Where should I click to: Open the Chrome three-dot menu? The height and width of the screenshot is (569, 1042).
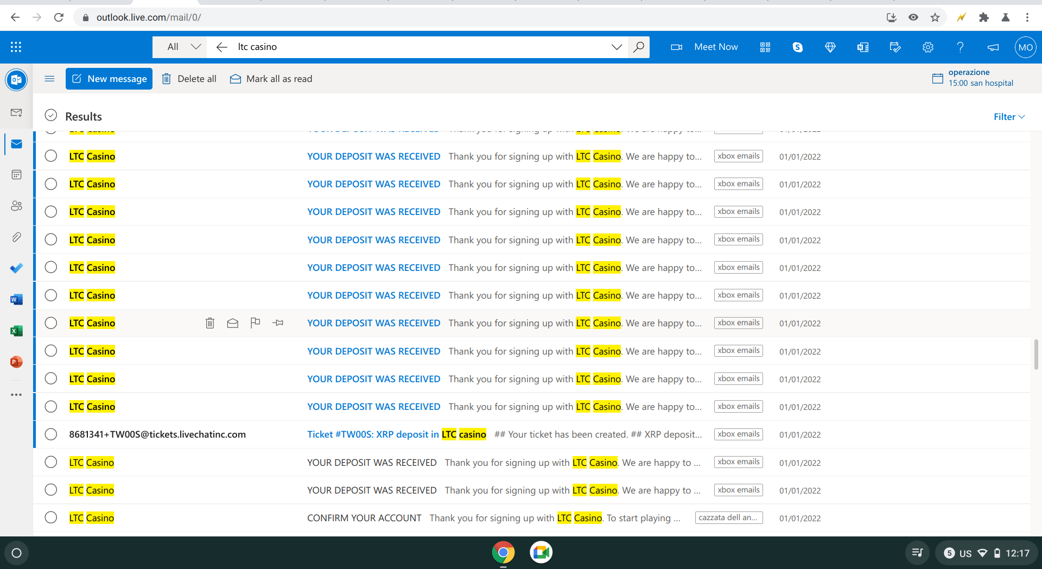click(1027, 17)
